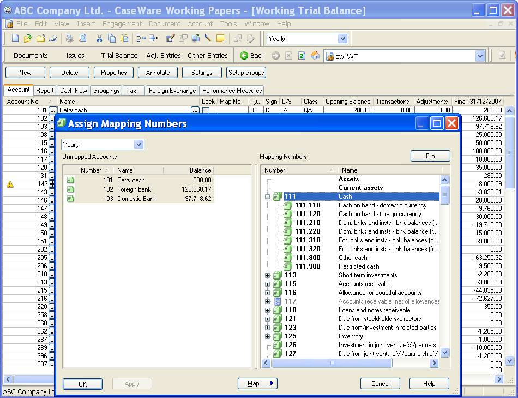This screenshot has height=398, width=518.
Task: Go to the home page icon
Action: click(315, 56)
